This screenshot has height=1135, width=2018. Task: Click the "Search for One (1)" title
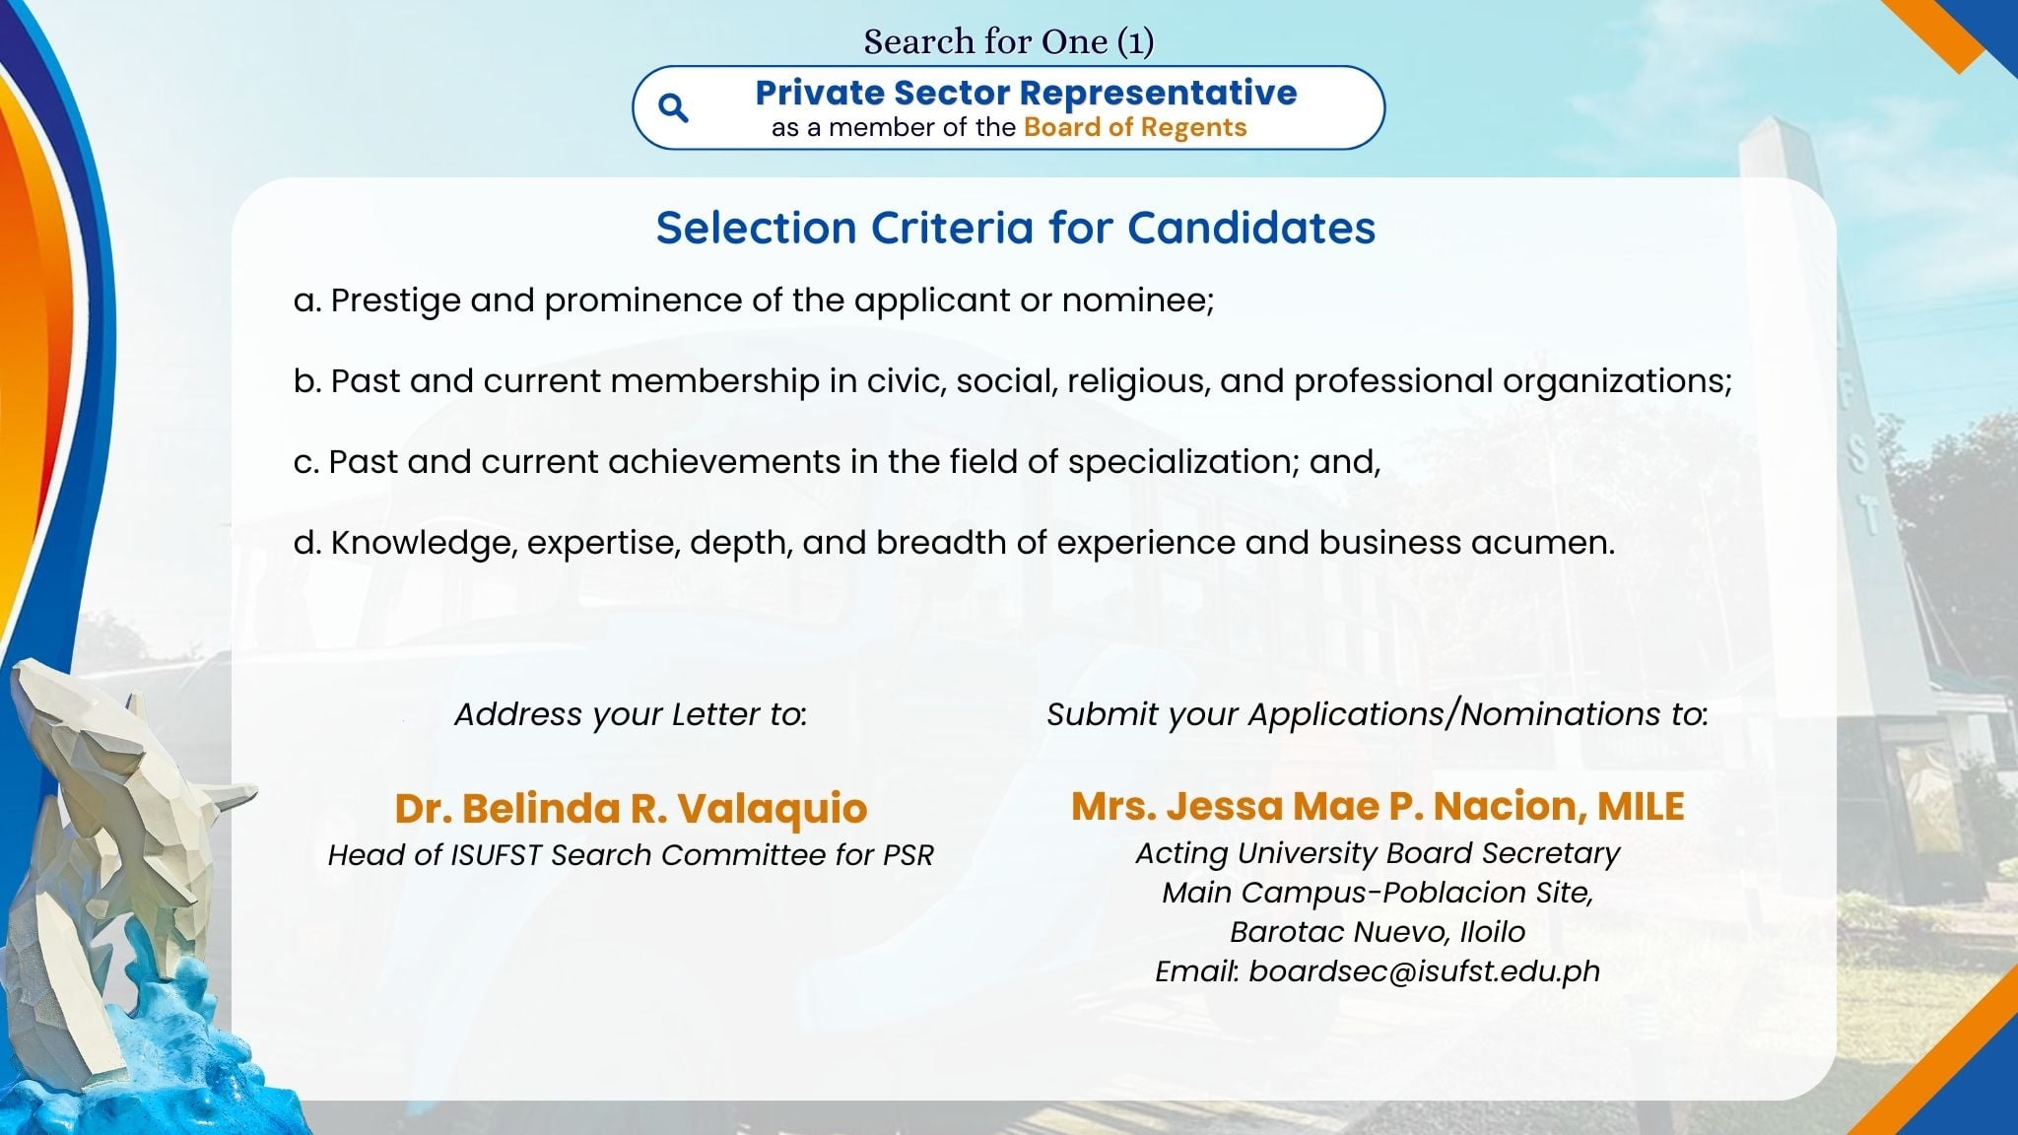click(1009, 41)
